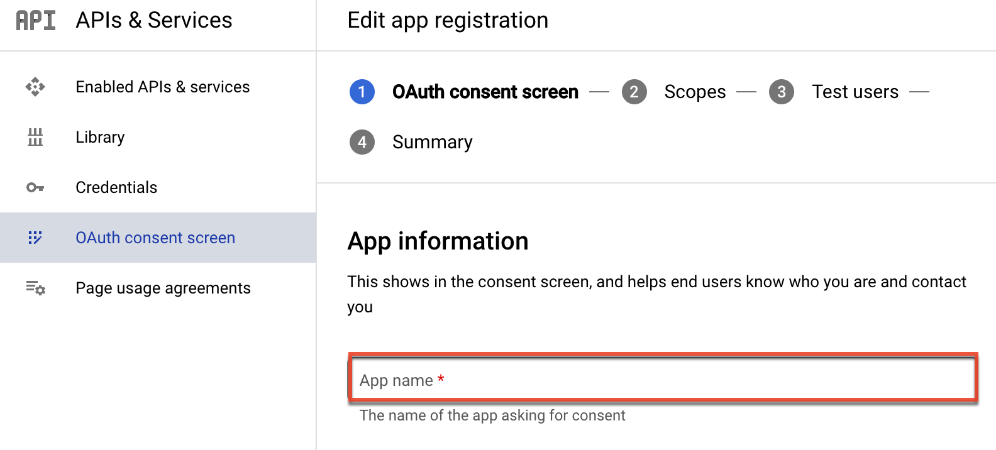This screenshot has width=996, height=450.
Task: Click the App information heading
Action: pyautogui.click(x=438, y=241)
